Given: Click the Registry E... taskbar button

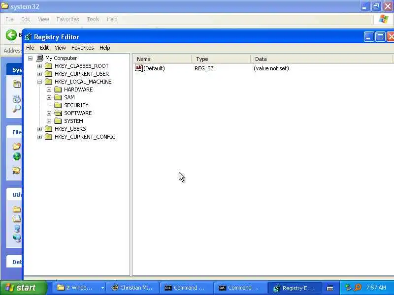Looking at the screenshot, I should tap(295, 288).
